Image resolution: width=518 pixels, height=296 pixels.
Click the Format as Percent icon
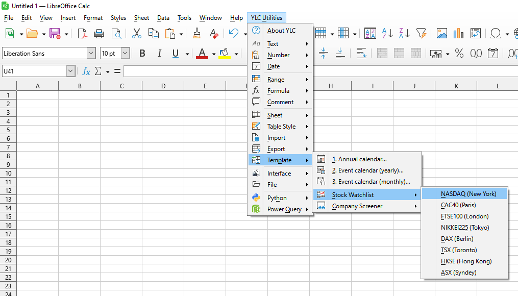coord(459,53)
